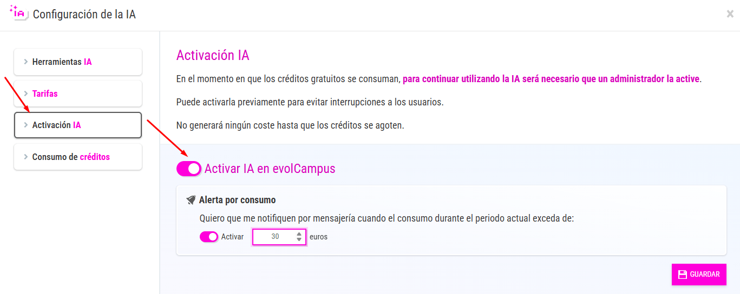This screenshot has height=294, width=740.
Task: Click the floppy disk icon in Guardar
Action: coord(682,275)
